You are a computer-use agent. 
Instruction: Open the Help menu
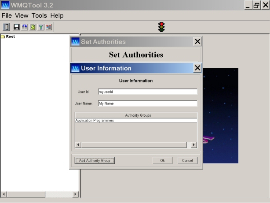coord(57,15)
